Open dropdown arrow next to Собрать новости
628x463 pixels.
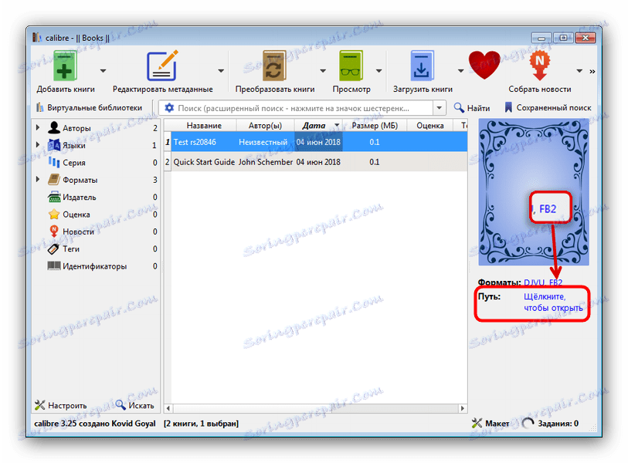[579, 71]
